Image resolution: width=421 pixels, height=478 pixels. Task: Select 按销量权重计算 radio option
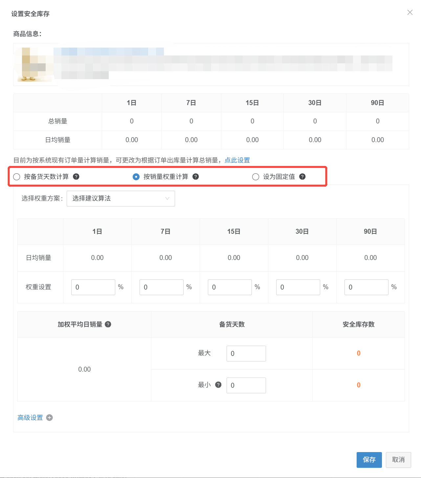(136, 177)
